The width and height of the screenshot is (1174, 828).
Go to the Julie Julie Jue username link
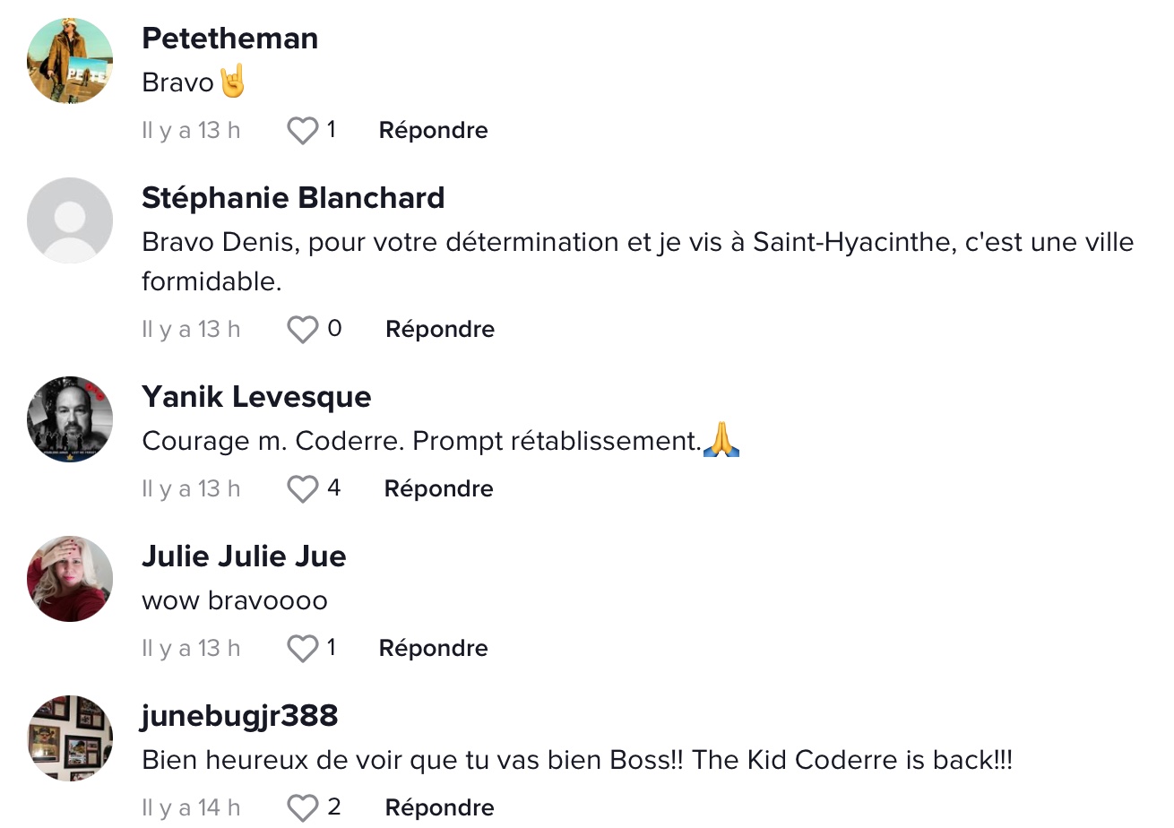click(x=244, y=556)
